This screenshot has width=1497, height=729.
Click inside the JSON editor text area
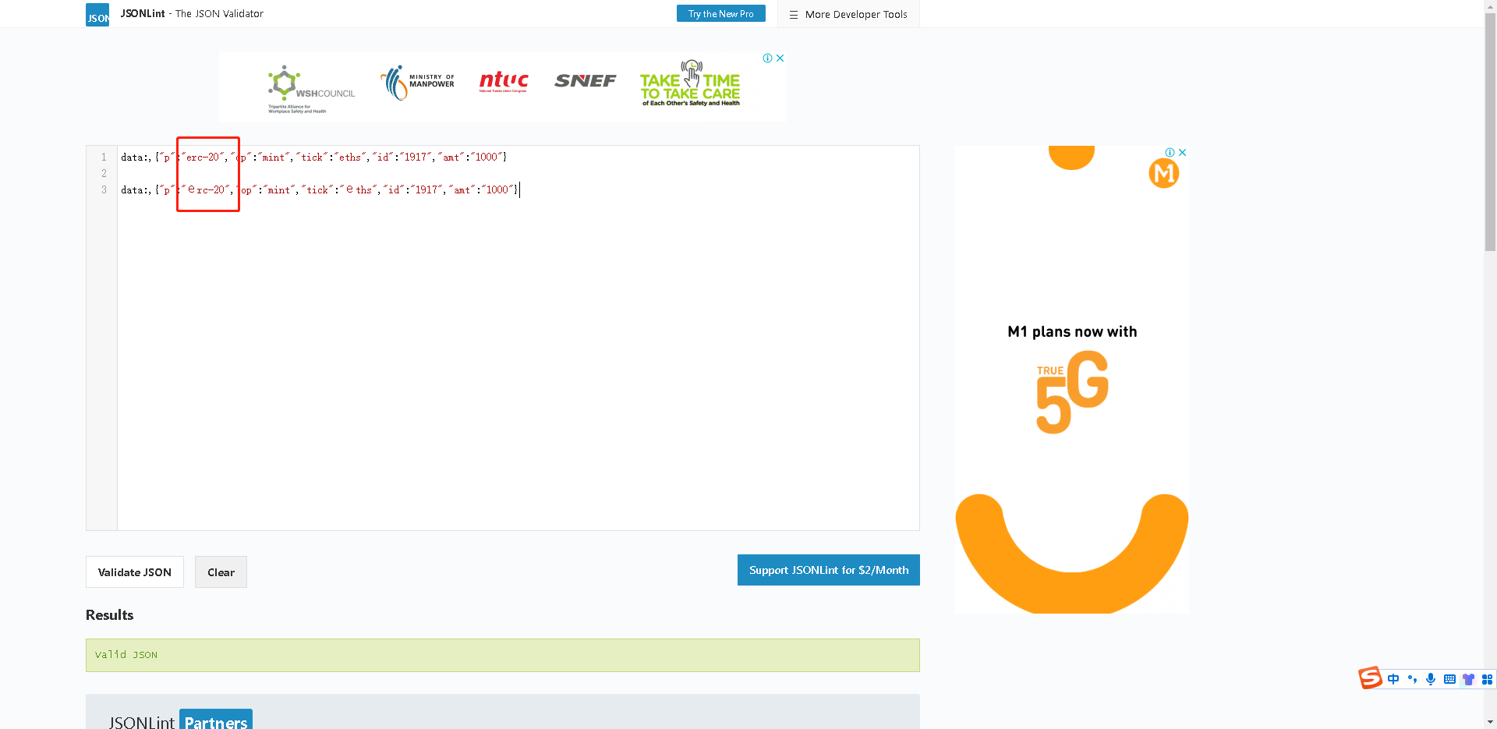click(x=515, y=351)
